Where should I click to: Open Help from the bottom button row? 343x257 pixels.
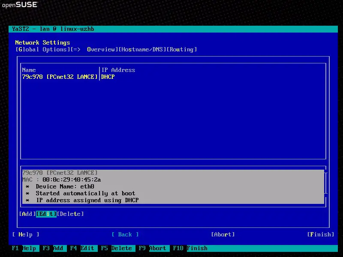coord(26,234)
